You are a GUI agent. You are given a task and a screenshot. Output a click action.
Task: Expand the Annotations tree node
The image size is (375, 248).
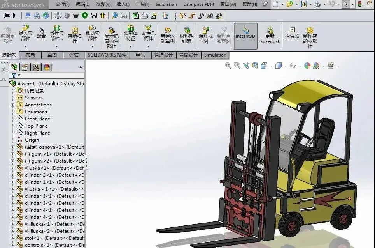[13, 105]
